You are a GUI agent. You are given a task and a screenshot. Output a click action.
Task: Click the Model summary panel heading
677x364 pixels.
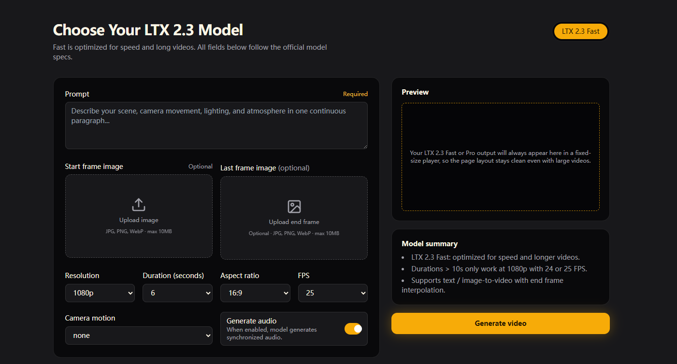430,244
